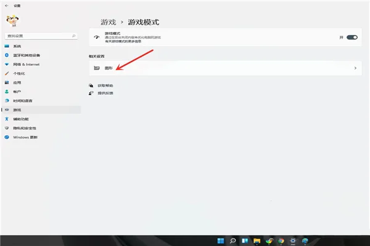Launch File Explorer from the taskbar
This screenshot has height=246, width=370.
pos(257,240)
